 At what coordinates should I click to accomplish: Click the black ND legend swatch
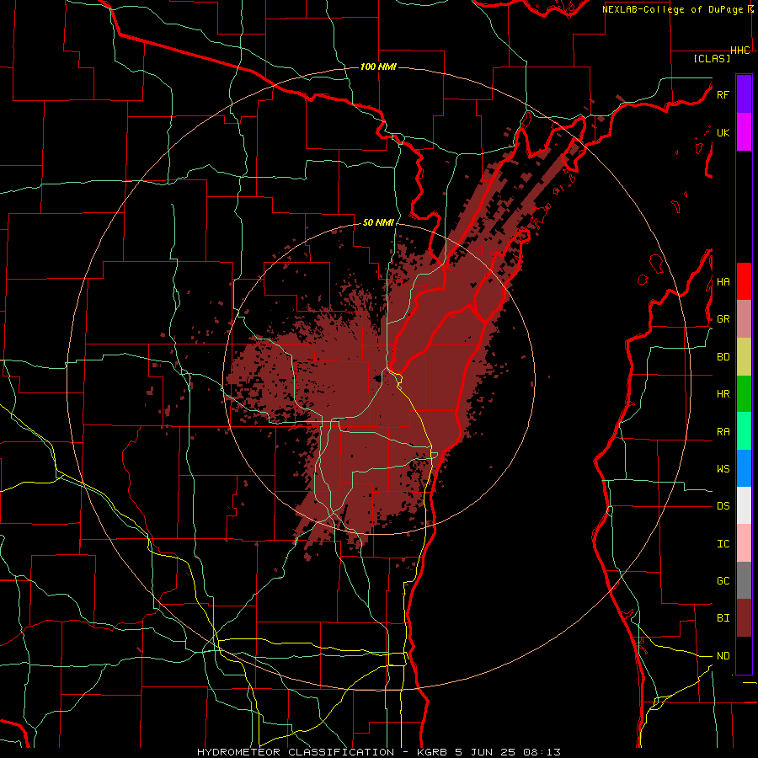tap(744, 655)
